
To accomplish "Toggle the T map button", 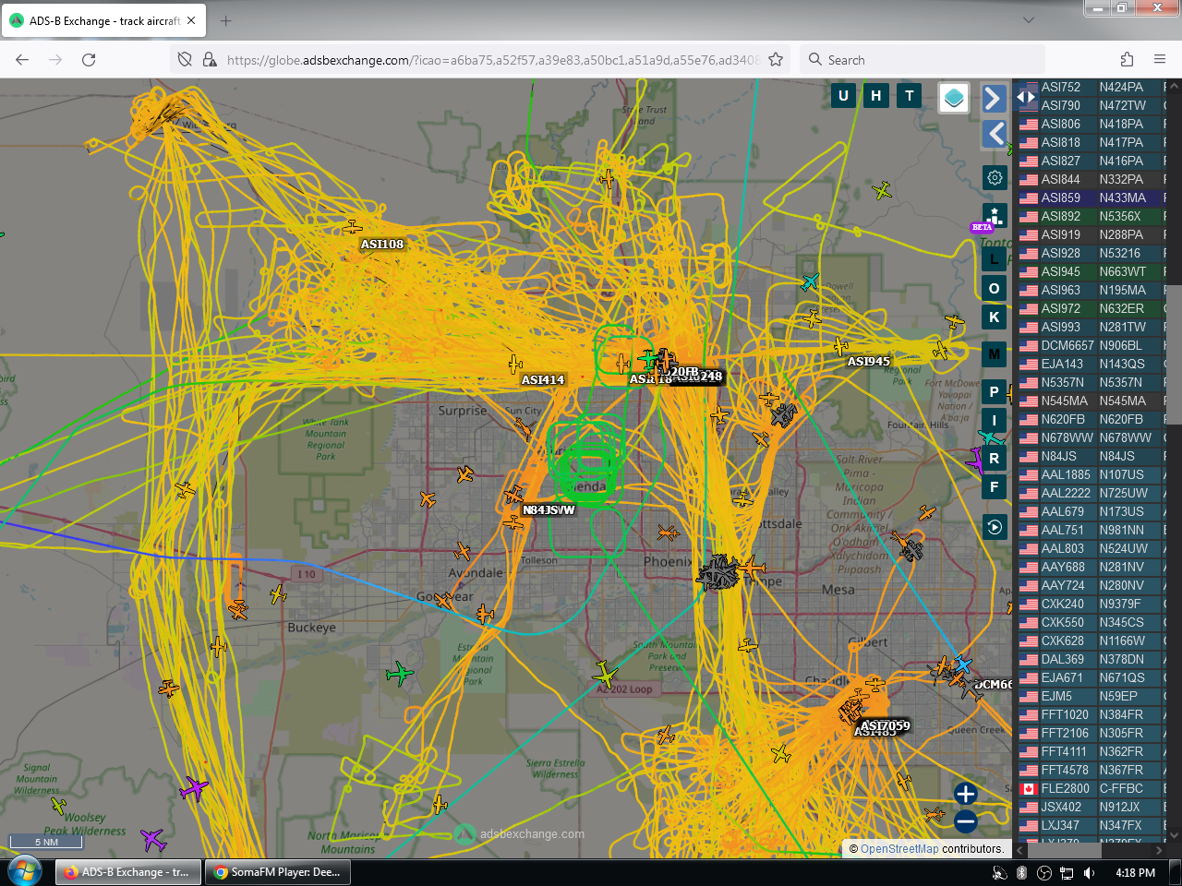I will coord(910,95).
